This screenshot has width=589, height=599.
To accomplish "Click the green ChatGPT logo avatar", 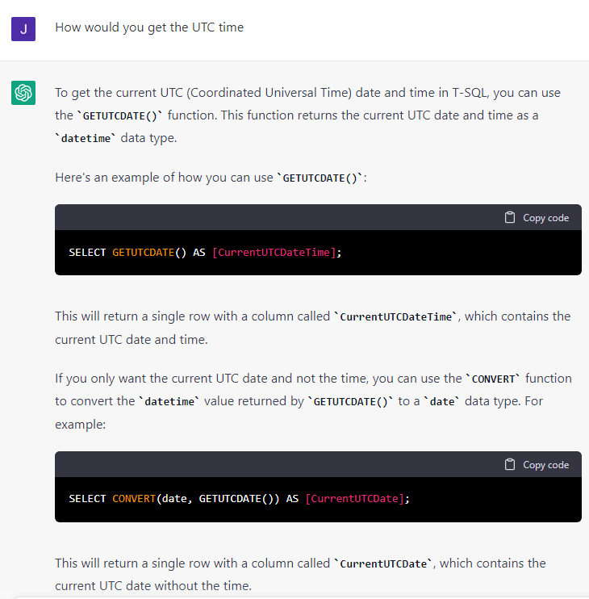I will [23, 93].
